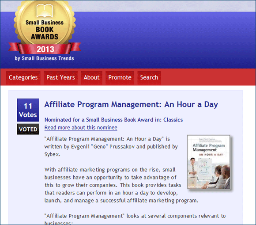This screenshot has width=256, height=225.
Task: Click the black VOTED button
Action: click(x=28, y=129)
